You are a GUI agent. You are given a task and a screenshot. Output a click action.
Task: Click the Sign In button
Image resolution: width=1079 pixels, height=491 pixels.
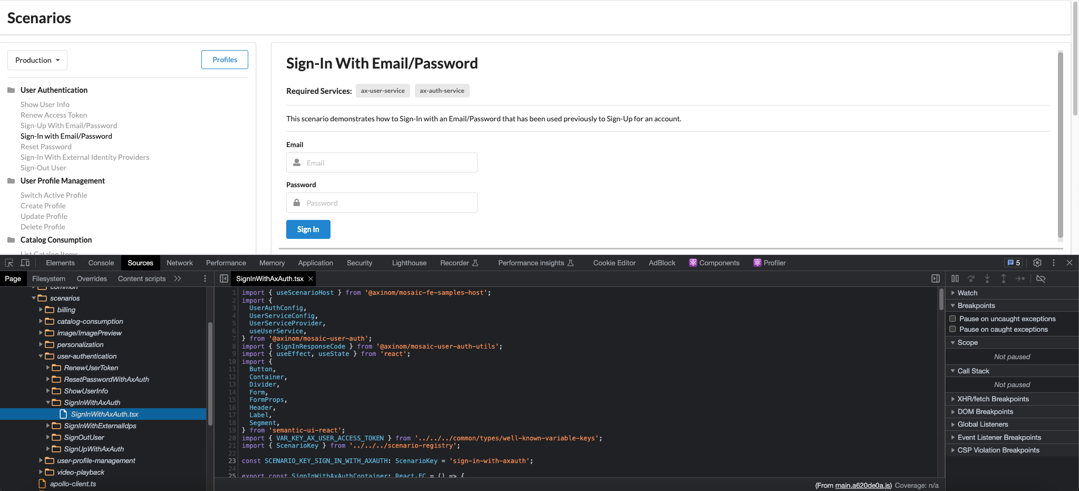pos(308,229)
